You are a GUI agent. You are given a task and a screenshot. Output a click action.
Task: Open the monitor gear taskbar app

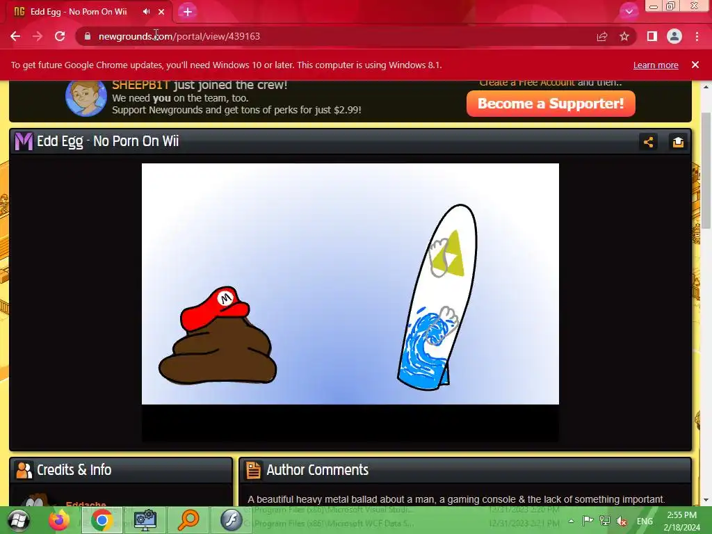[145, 520]
